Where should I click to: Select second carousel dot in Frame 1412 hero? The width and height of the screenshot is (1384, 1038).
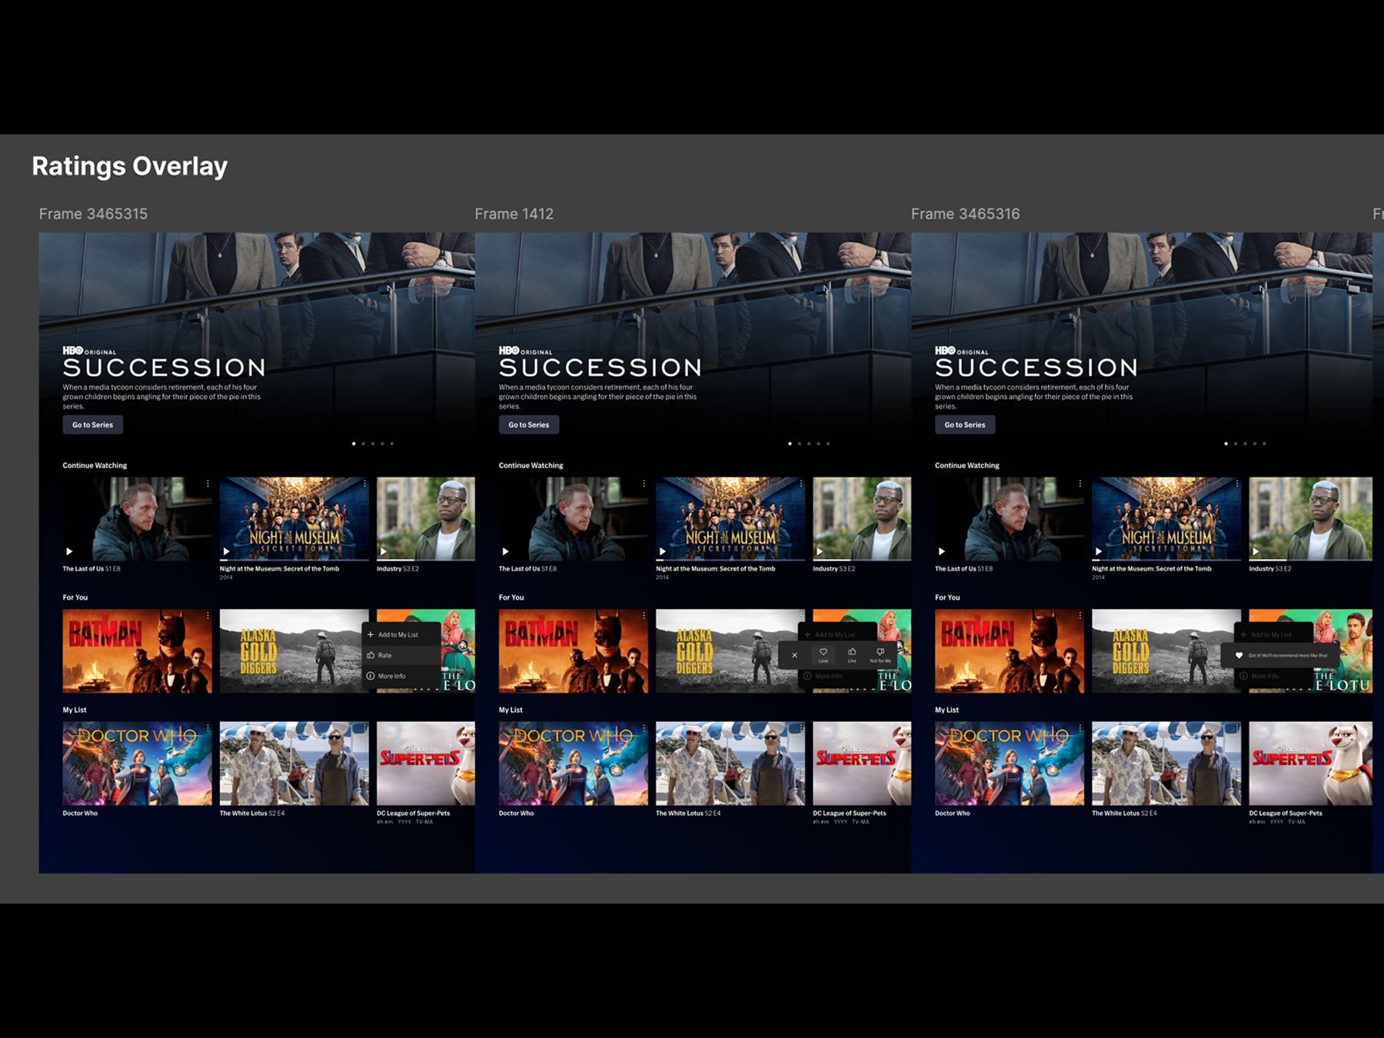point(799,444)
